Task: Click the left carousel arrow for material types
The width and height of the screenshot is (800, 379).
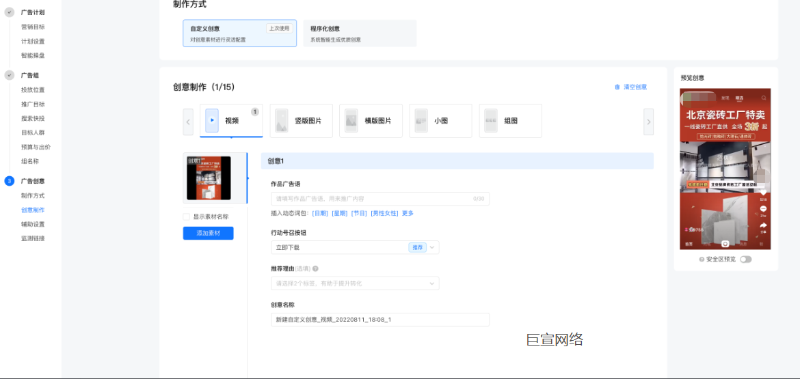Action: coord(188,122)
